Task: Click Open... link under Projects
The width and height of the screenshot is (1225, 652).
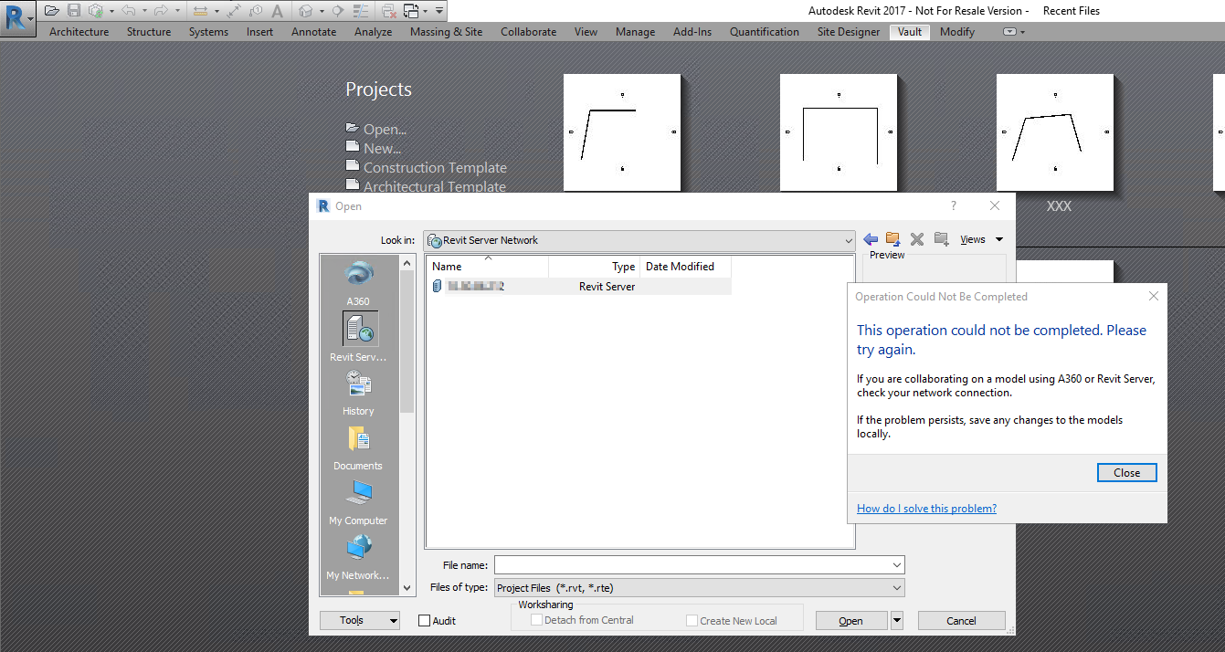Action: pyautogui.click(x=385, y=130)
